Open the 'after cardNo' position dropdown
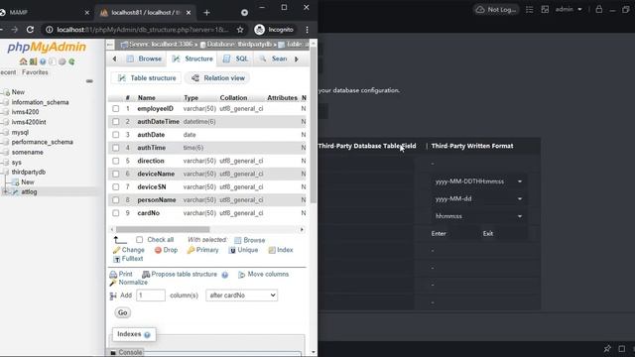The width and height of the screenshot is (635, 357). (242, 296)
